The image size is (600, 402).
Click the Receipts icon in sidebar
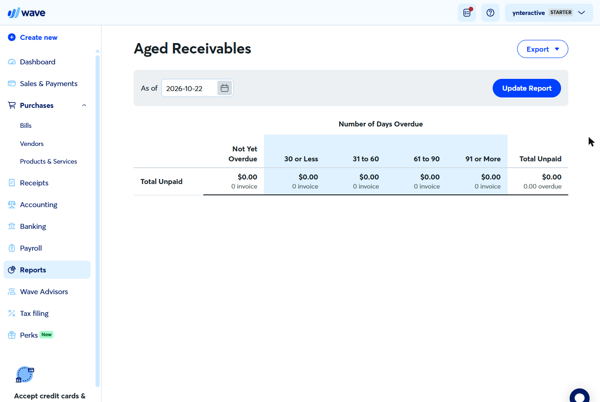(12, 183)
